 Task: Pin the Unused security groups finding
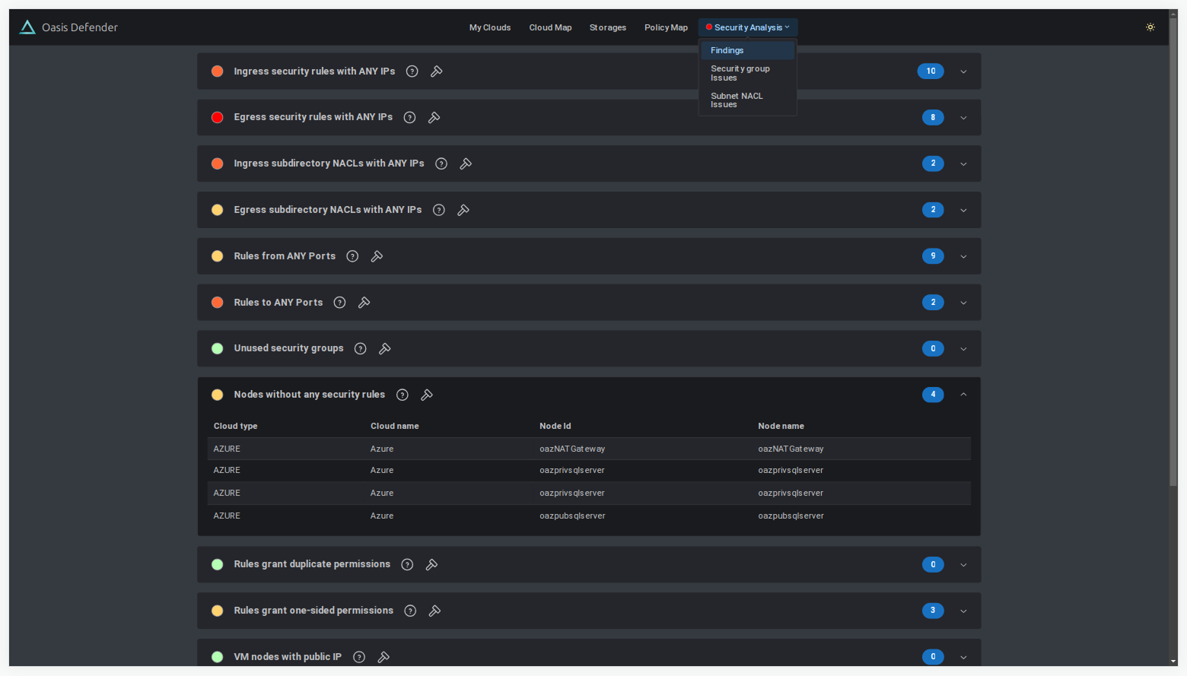[x=385, y=348]
